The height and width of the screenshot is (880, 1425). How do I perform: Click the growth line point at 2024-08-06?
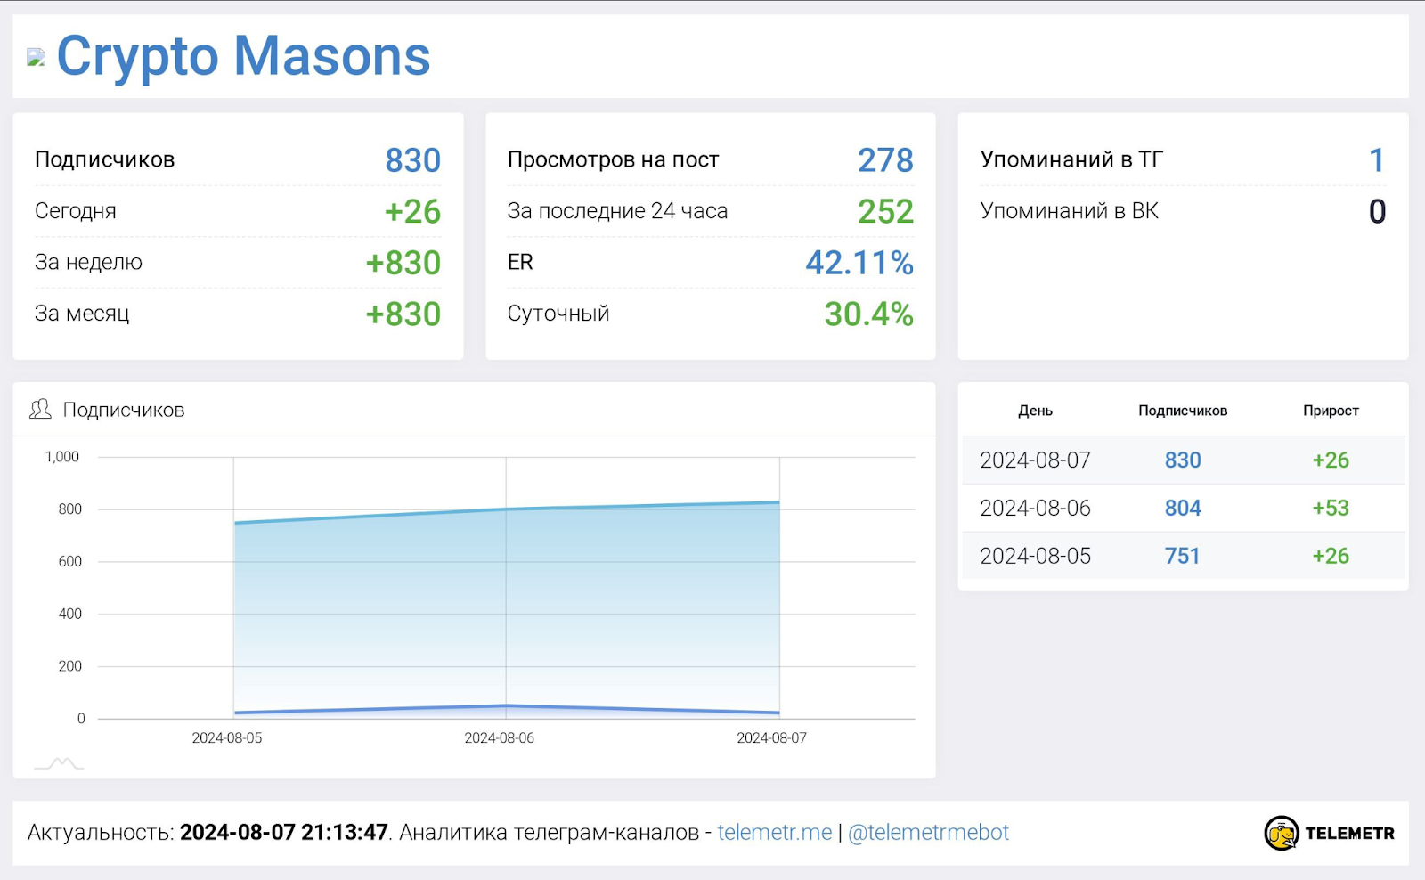(x=506, y=705)
